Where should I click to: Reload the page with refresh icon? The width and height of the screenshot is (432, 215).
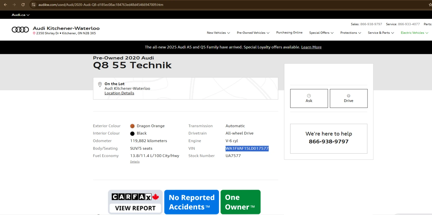tap(23, 5)
